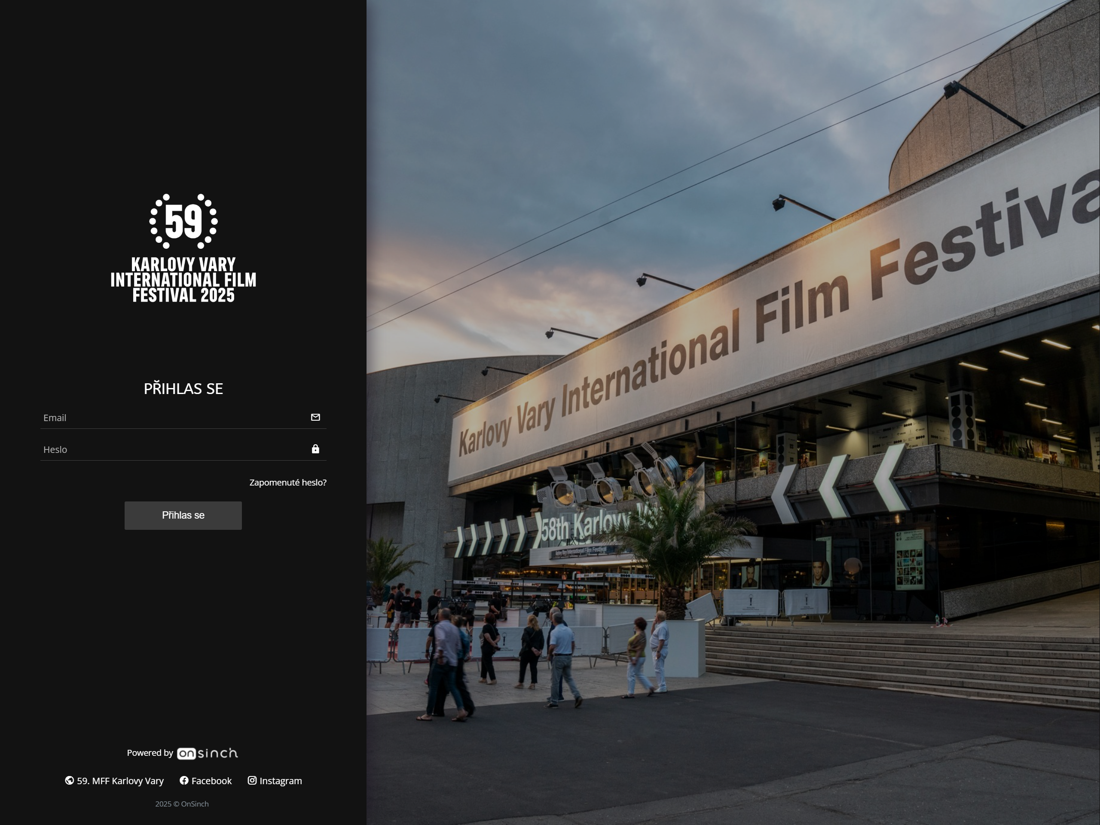Click the PŘIHLAS SE heading

183,388
